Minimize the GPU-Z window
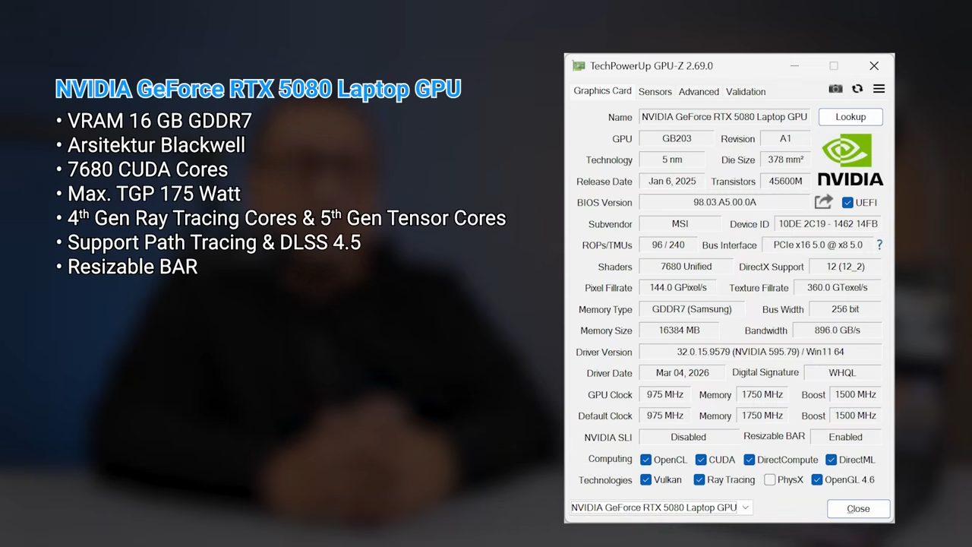The width and height of the screenshot is (972, 547). (x=794, y=66)
